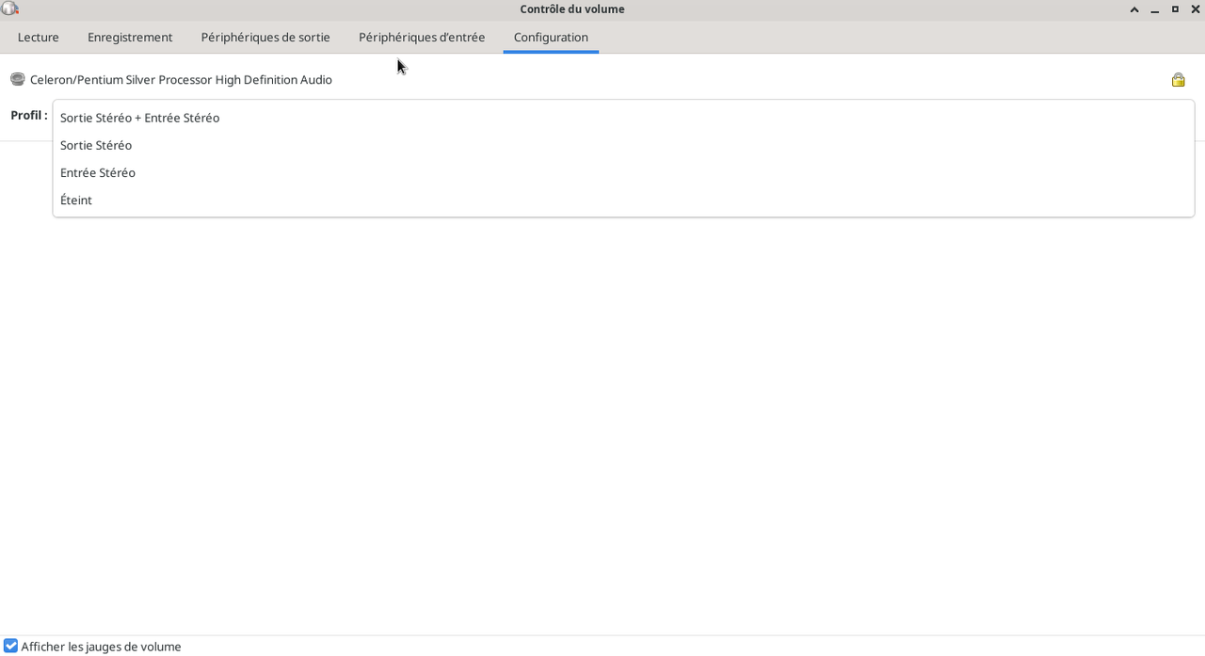
Task: Go to Périphériques de sortie tab
Action: 265,38
